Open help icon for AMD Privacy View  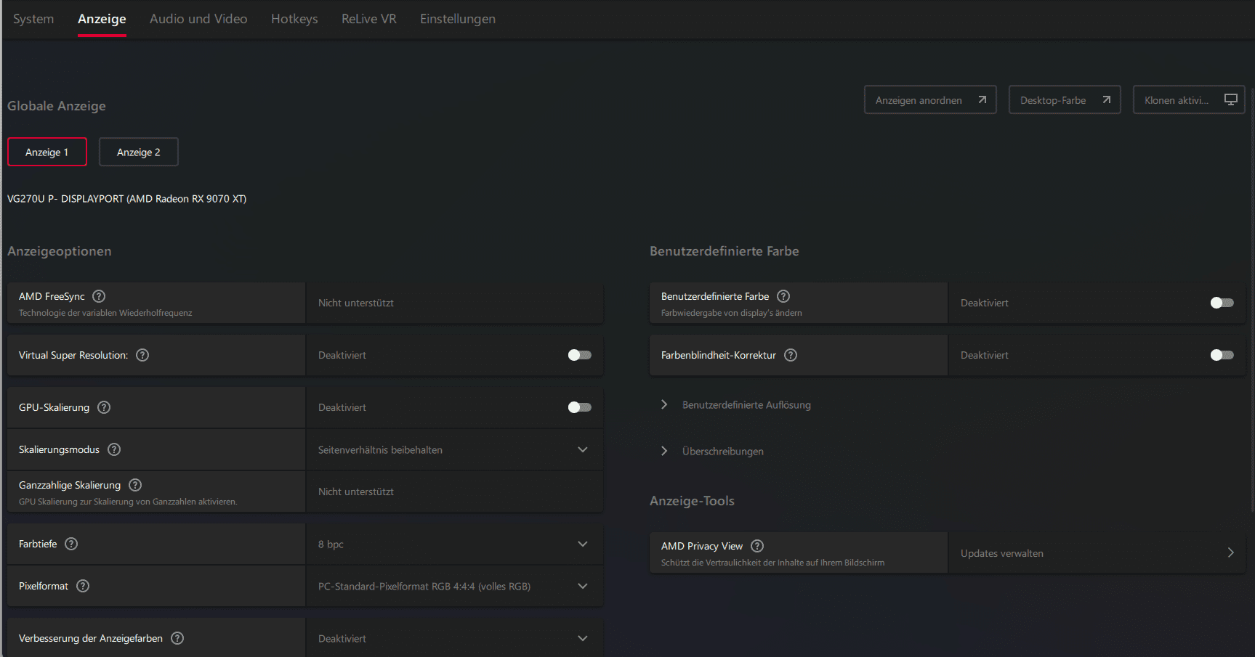pyautogui.click(x=757, y=546)
